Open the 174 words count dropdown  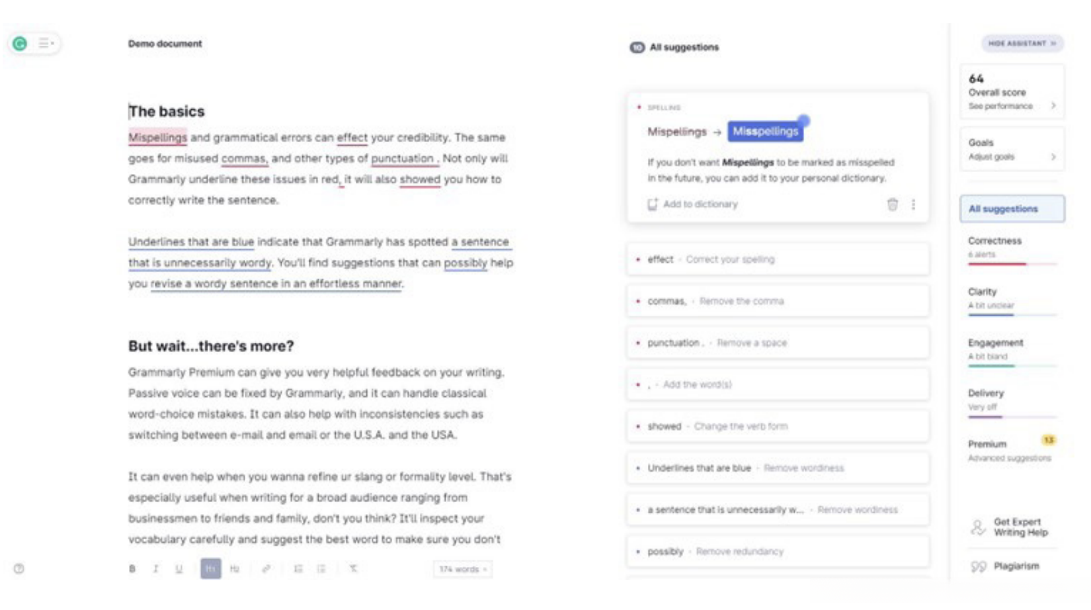(463, 569)
